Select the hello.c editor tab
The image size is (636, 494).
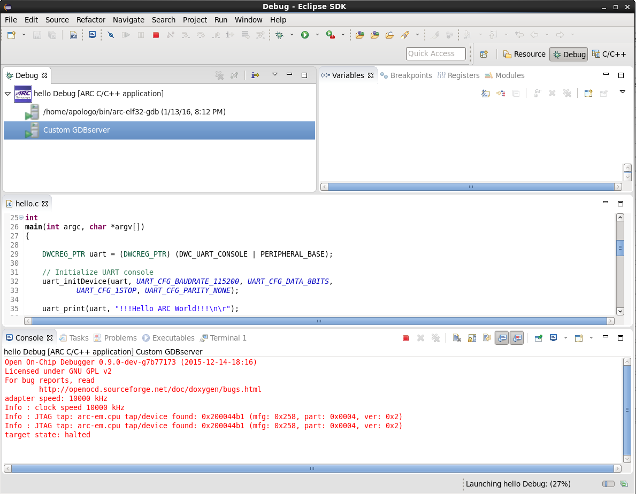tap(27, 204)
